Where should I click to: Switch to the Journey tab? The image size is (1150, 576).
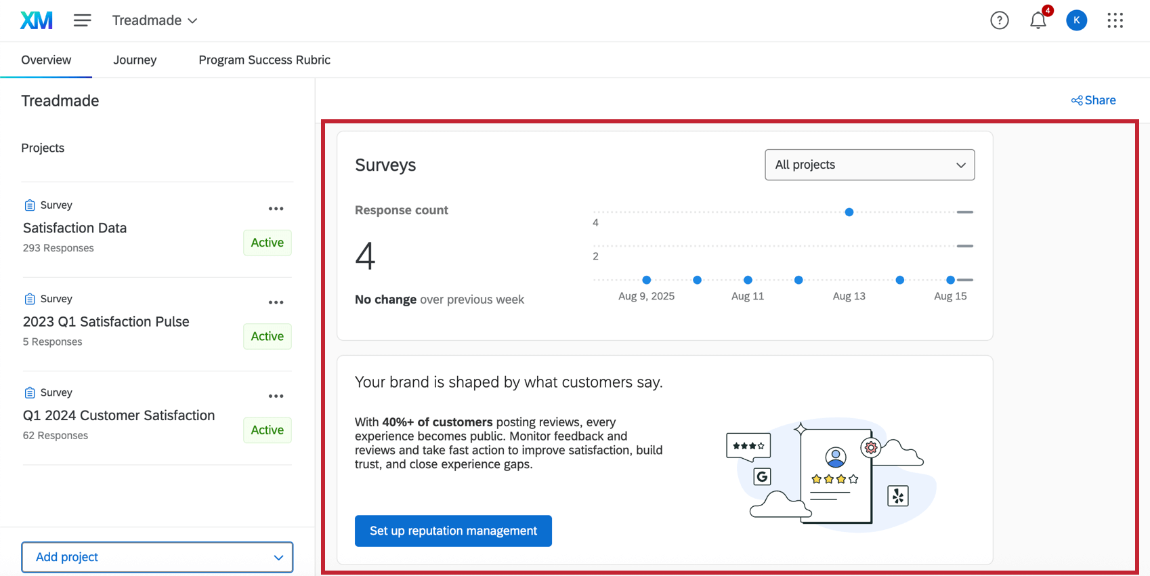[x=135, y=60]
